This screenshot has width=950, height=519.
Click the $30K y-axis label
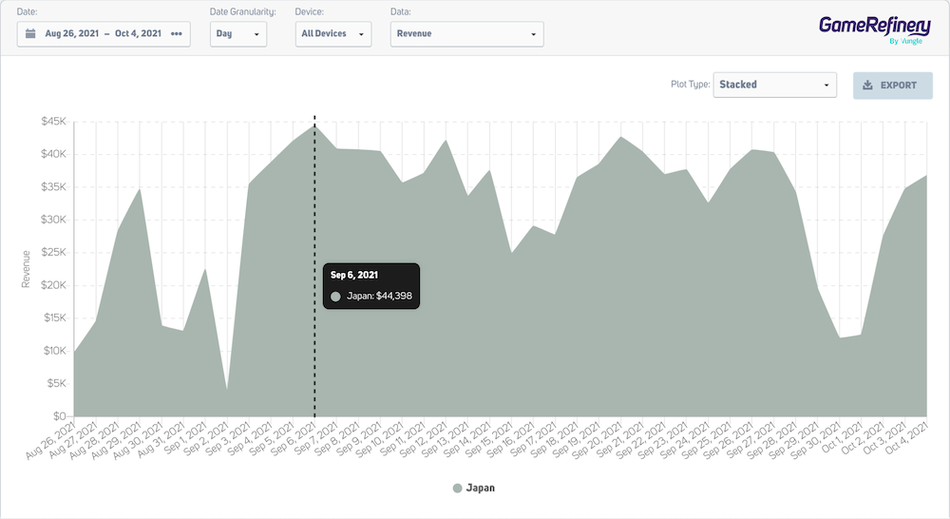pos(54,220)
